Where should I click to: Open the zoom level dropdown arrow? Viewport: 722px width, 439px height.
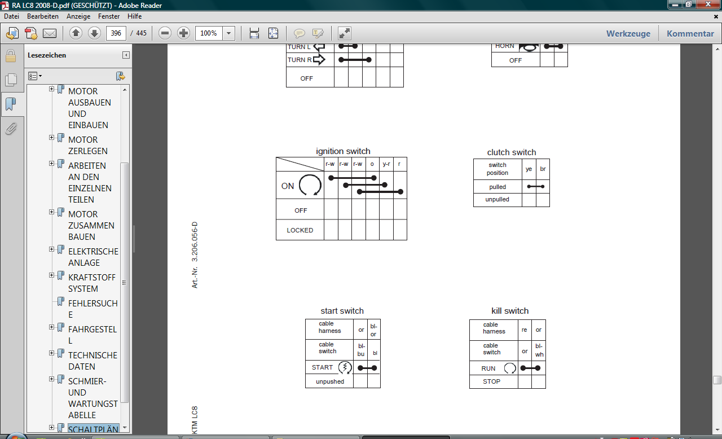pyautogui.click(x=228, y=33)
